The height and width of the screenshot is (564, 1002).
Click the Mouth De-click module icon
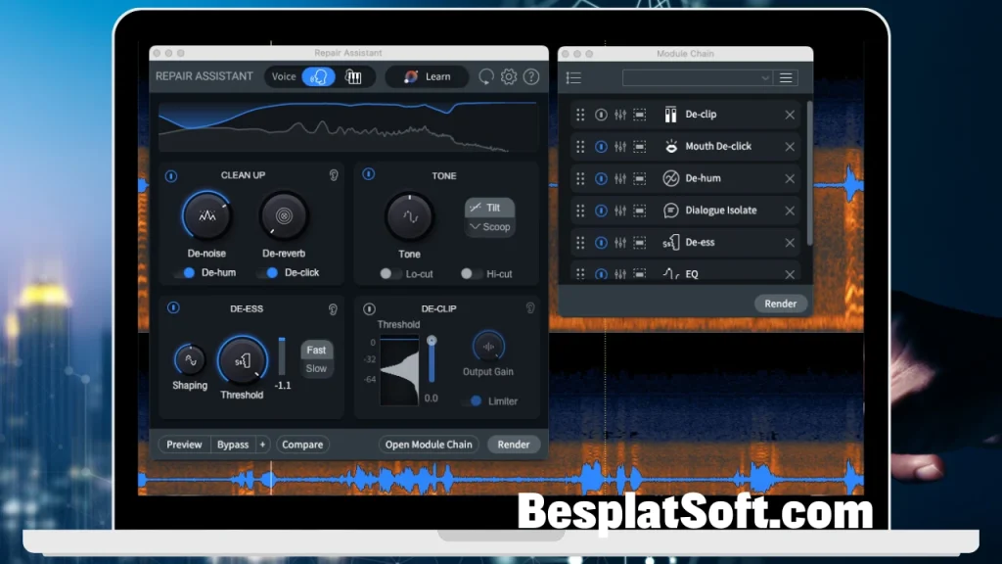point(672,146)
